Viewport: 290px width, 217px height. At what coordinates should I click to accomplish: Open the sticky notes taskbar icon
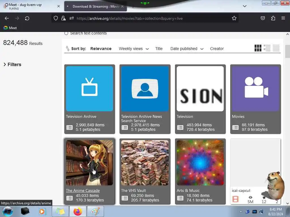pyautogui.click(x=60, y=211)
